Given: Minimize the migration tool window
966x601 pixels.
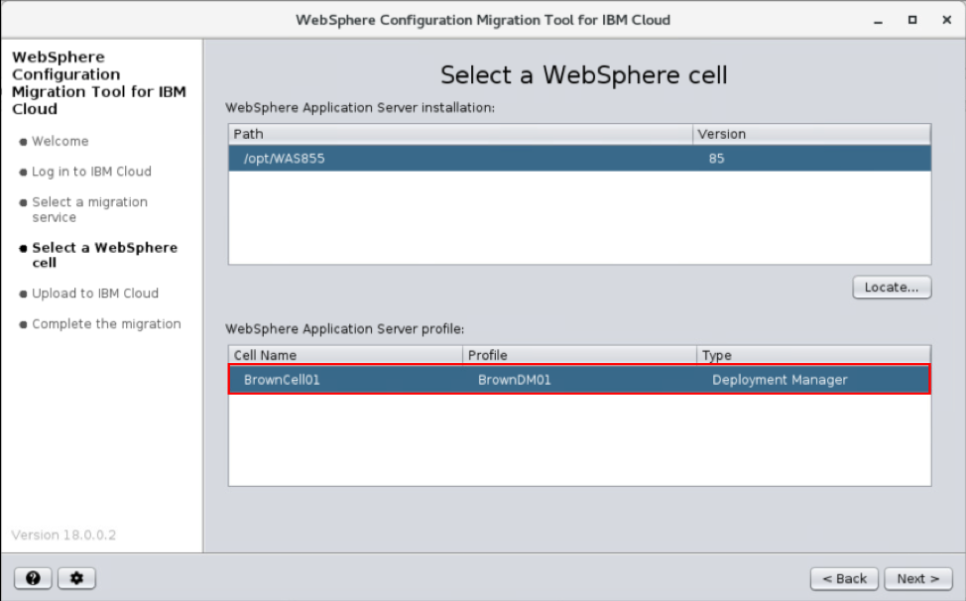Looking at the screenshot, I should 879,20.
